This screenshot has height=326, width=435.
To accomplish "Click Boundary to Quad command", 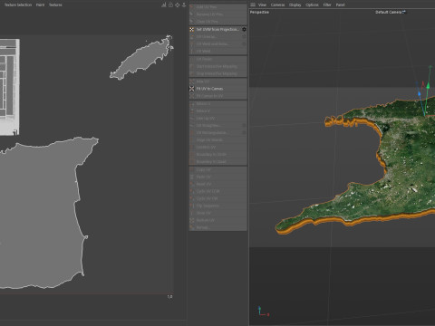I will pyautogui.click(x=217, y=161).
